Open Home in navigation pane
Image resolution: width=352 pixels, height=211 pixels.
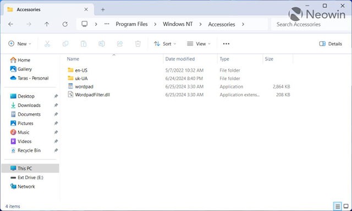click(x=20, y=60)
